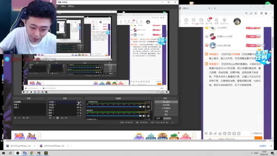This screenshot has width=277, height=156.
Task: Expand options for second downloaded flv file
Action: (68, 146)
